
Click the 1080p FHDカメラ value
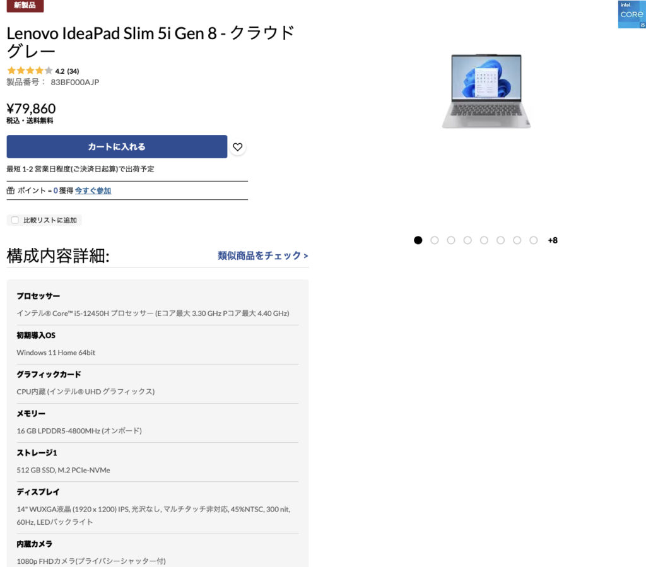pyautogui.click(x=91, y=561)
